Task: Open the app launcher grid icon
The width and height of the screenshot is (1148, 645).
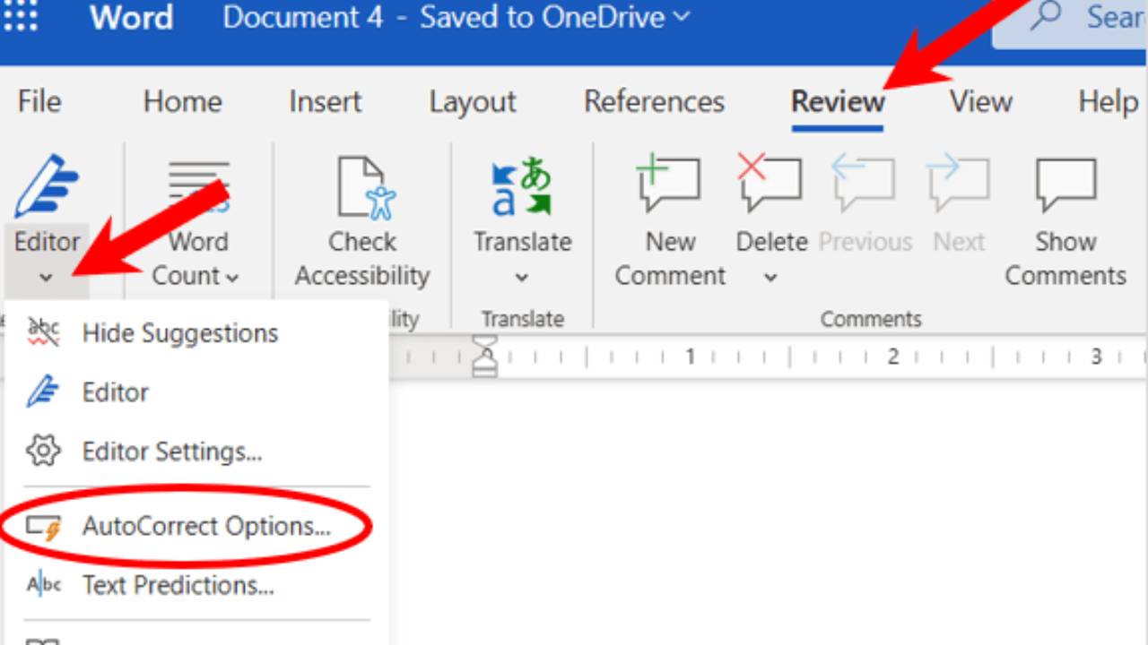Action: coord(22,15)
